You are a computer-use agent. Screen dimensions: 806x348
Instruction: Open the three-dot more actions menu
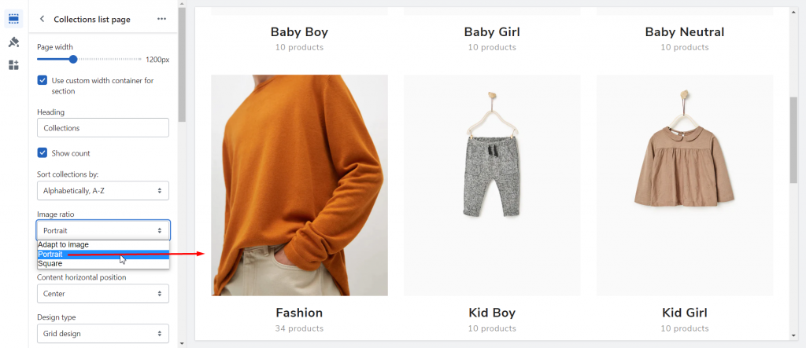coord(161,19)
